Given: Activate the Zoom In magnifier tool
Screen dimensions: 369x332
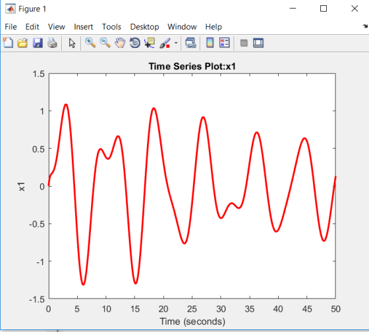Looking at the screenshot, I should coord(90,43).
